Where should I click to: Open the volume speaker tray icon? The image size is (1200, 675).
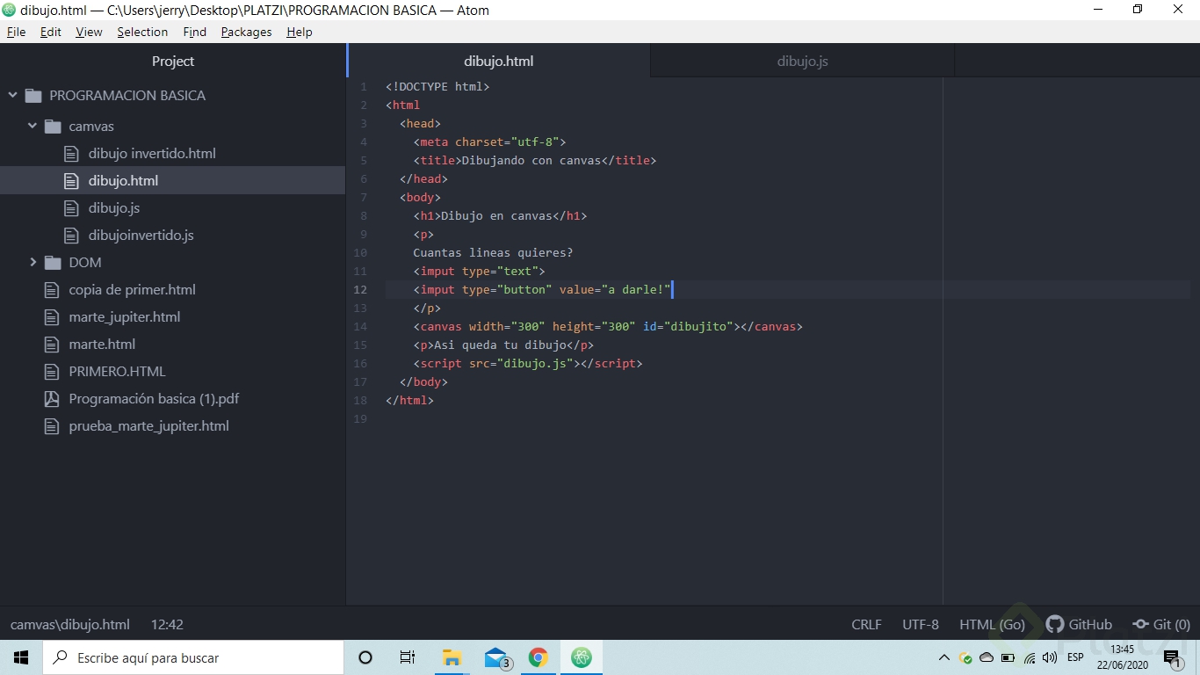[x=1050, y=657]
